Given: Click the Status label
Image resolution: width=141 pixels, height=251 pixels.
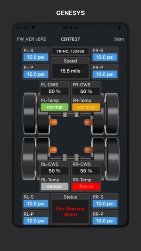Looking at the screenshot, I should point(70,197).
